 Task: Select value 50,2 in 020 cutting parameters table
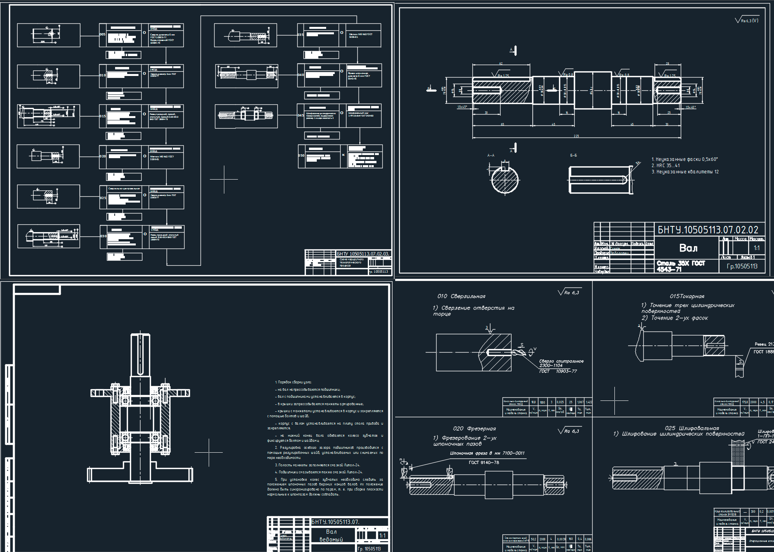[x=533, y=539]
